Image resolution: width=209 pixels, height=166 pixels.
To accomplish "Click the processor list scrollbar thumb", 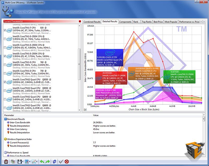I will tap(79, 64).
